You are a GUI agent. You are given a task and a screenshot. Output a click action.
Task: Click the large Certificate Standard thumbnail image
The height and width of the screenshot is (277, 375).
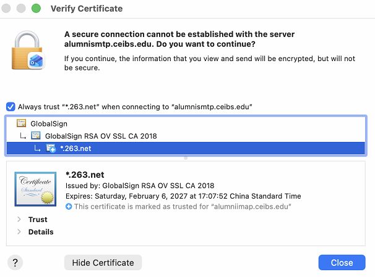(36, 188)
